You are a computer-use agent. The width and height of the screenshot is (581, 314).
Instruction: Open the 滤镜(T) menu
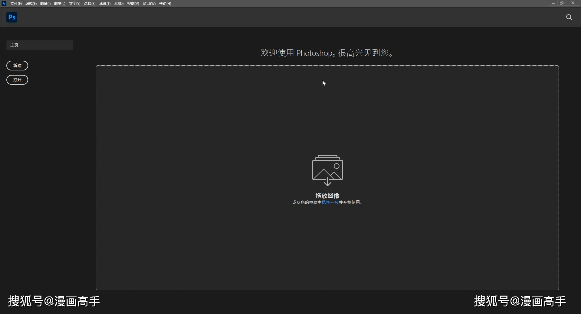point(105,4)
